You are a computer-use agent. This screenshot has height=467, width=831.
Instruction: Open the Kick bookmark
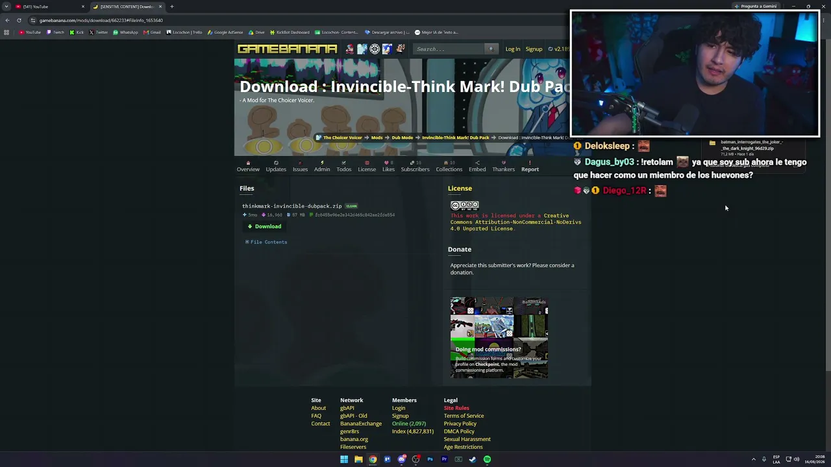(77, 32)
